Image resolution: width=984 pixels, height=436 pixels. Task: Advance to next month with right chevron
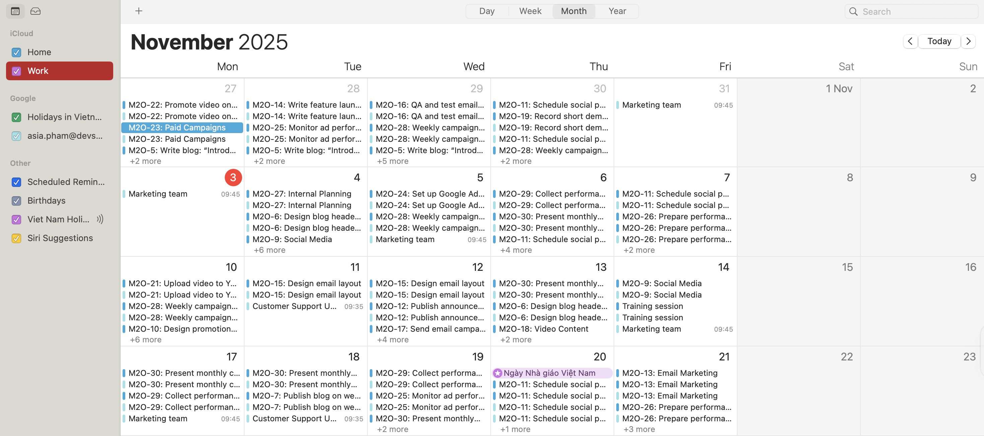[x=968, y=41]
